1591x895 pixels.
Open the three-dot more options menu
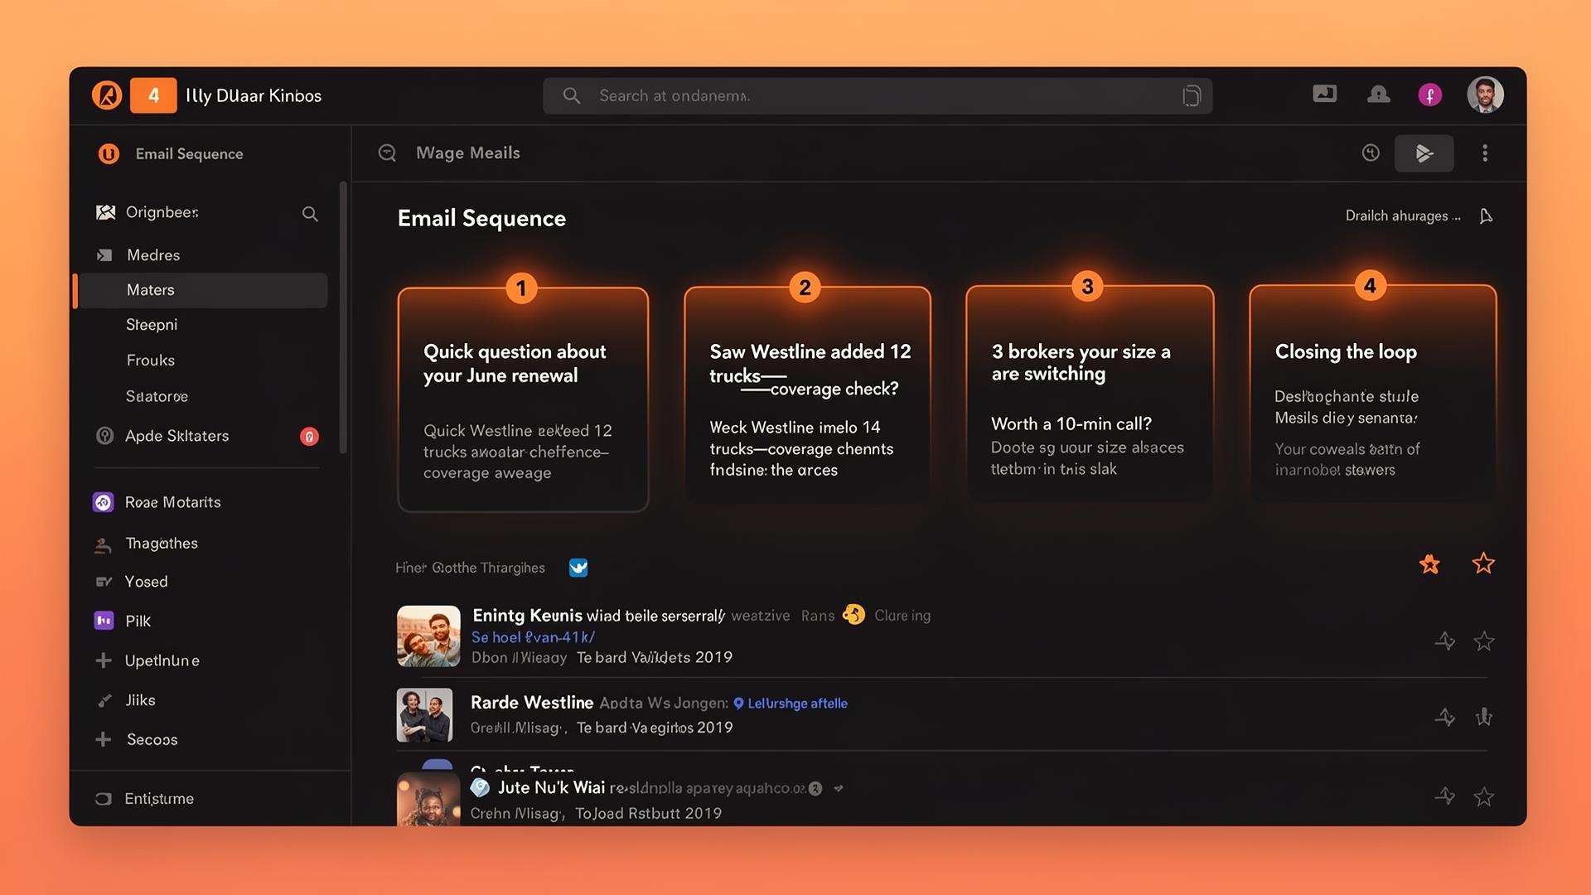[1485, 153]
